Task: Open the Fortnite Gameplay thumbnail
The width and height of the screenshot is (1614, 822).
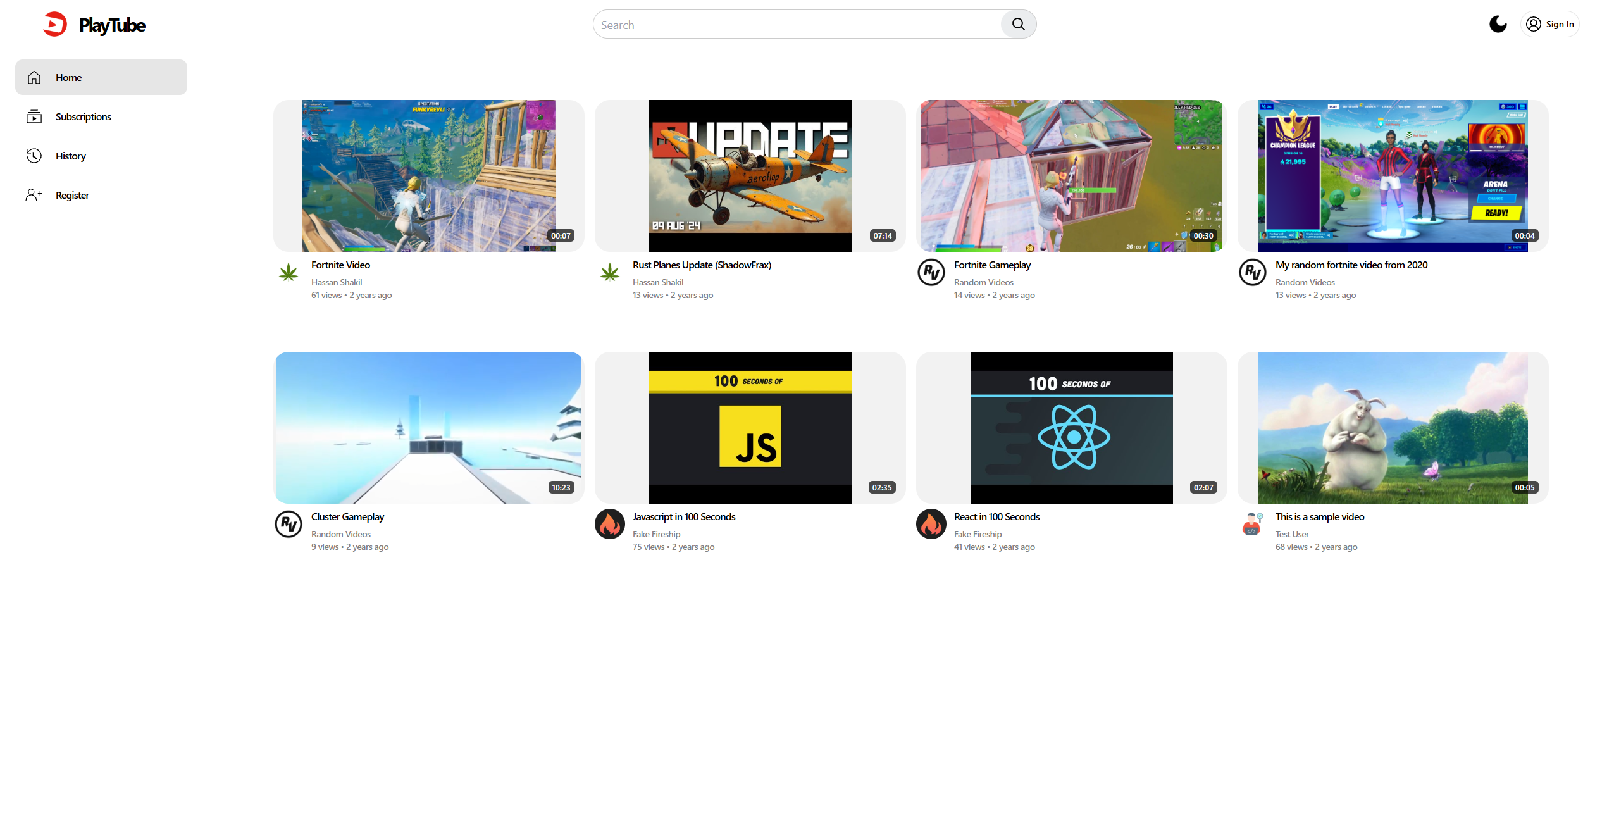Action: pyautogui.click(x=1072, y=176)
